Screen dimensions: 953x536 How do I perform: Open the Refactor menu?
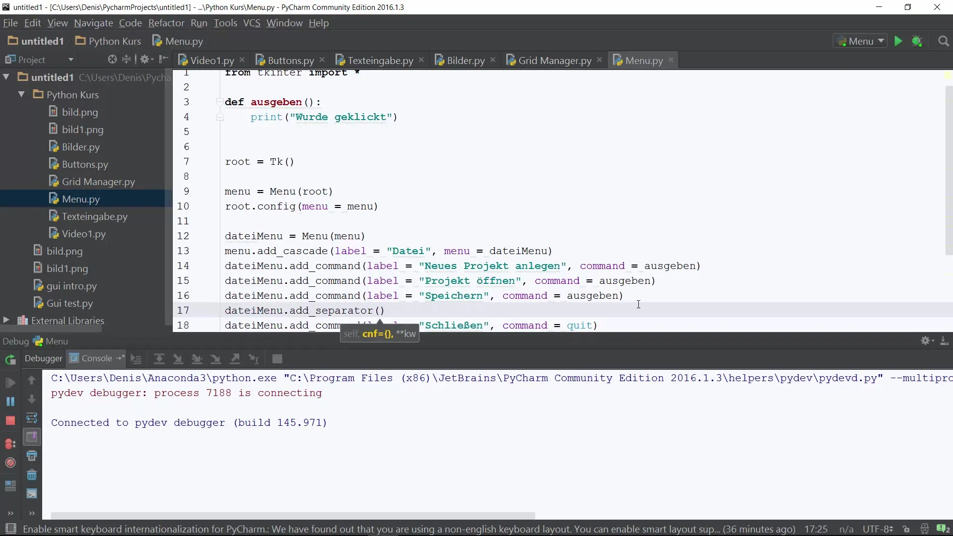pyautogui.click(x=166, y=23)
